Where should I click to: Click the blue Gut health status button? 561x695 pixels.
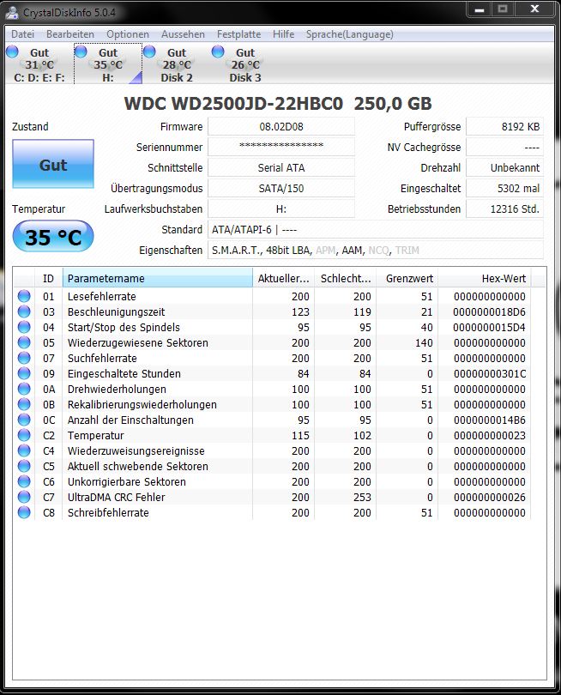coord(53,164)
